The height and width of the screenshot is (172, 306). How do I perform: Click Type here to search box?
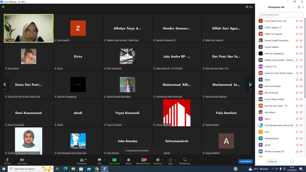31,169
